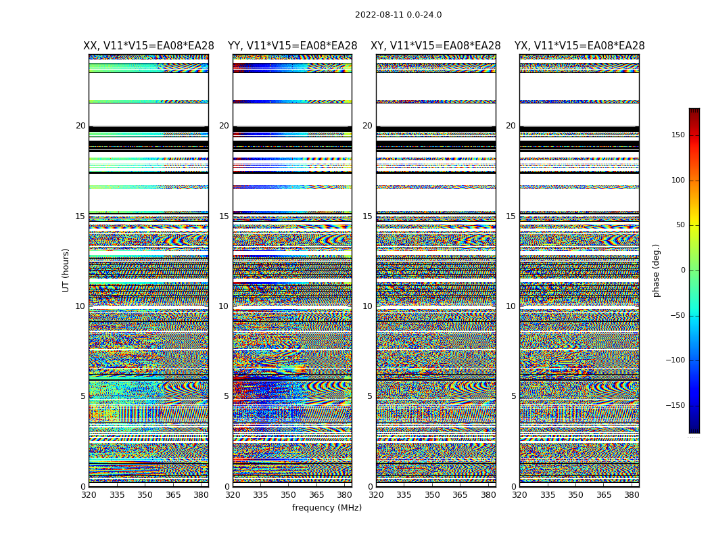The height and width of the screenshot is (541, 710).
Task: Click the 380 MHz tick under YX plot
Action: (632, 495)
